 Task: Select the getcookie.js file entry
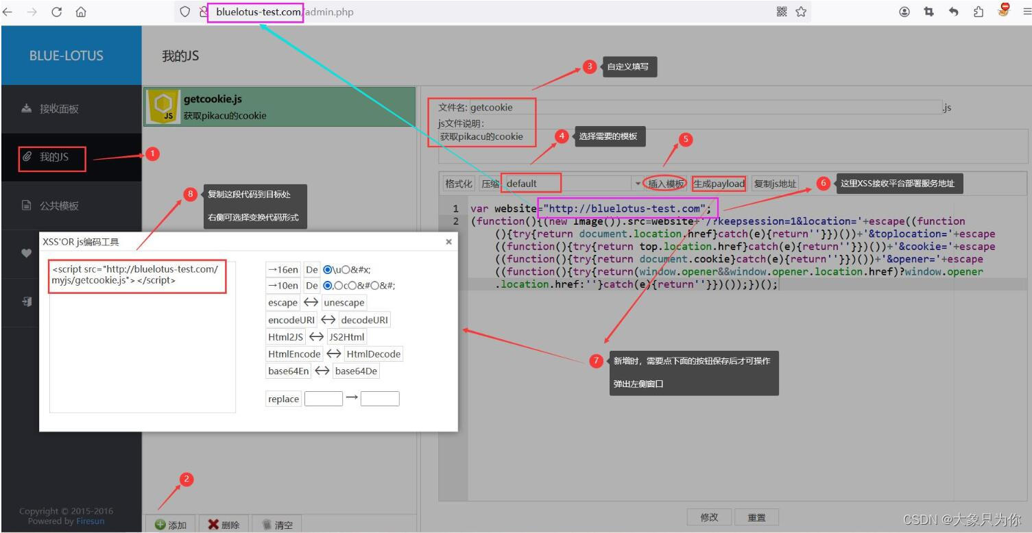[280, 107]
